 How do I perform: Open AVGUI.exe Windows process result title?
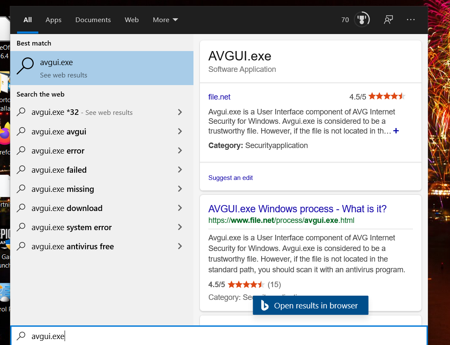coord(297,208)
